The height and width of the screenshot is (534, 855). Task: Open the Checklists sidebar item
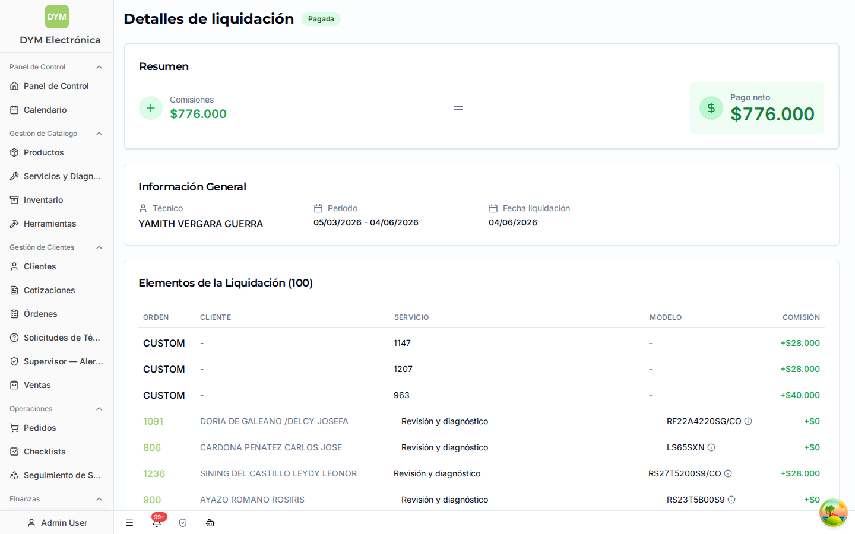click(56, 452)
